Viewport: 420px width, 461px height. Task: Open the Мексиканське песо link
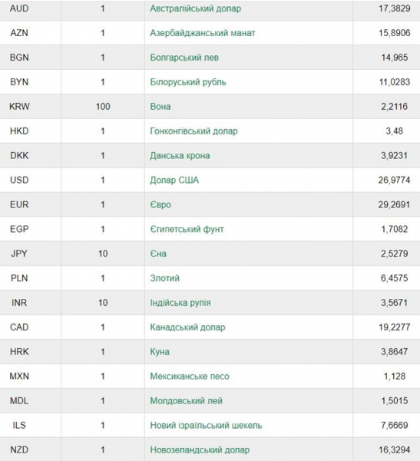(x=190, y=376)
